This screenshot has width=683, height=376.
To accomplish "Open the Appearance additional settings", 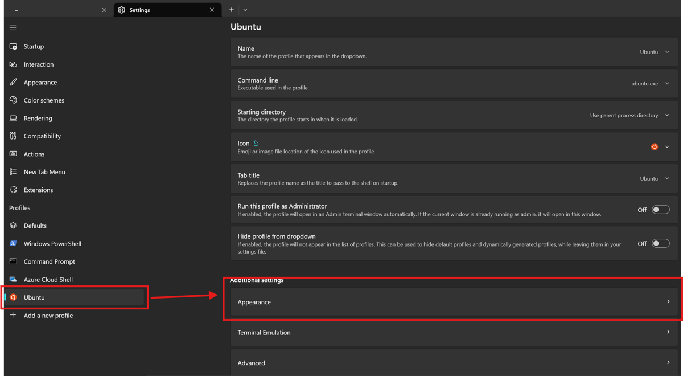I will coord(454,302).
